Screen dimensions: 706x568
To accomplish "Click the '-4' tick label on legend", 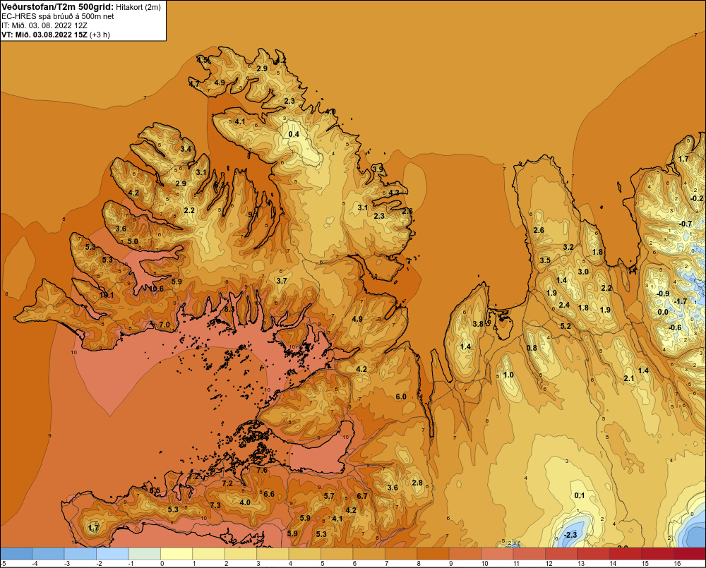I will (35, 564).
